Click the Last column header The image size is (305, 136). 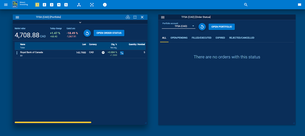(84, 44)
